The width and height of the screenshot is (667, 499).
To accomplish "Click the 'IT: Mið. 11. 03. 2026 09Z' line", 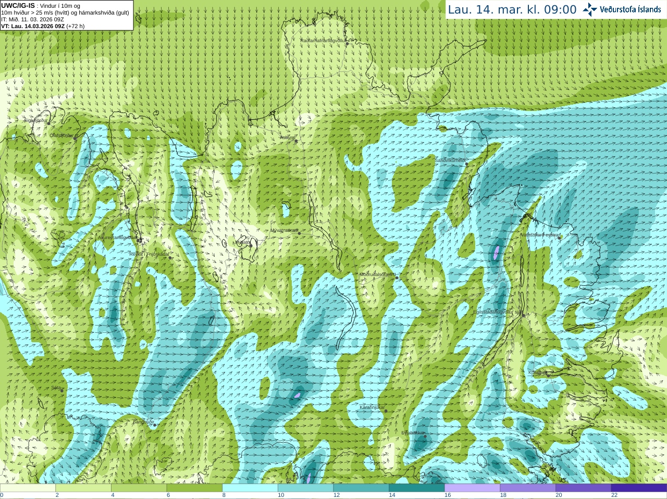I will (32, 19).
